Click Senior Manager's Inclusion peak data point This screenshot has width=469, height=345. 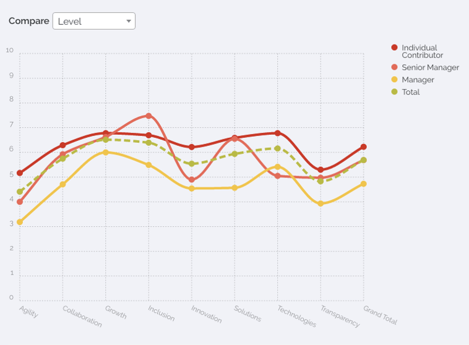coord(148,116)
